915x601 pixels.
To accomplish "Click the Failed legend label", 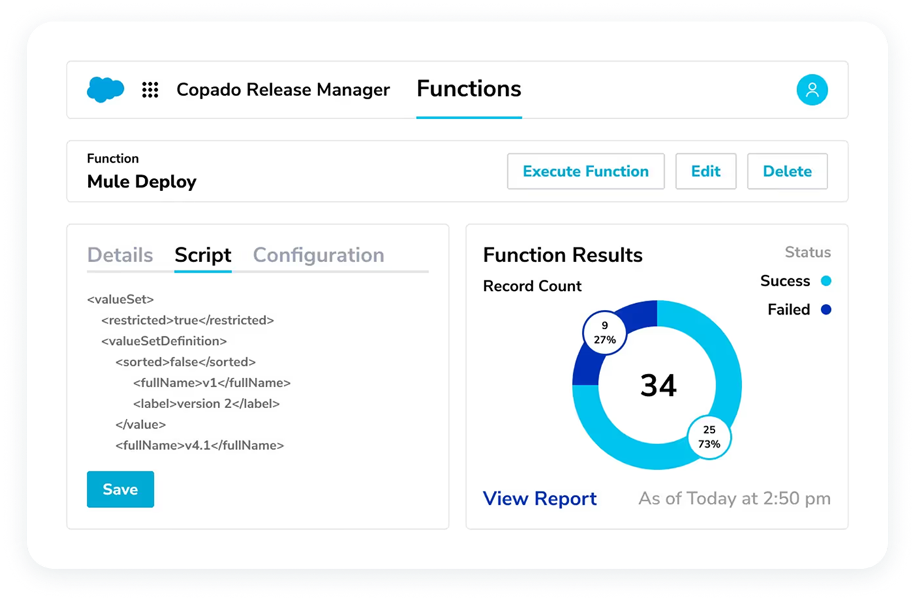I will tap(789, 310).
